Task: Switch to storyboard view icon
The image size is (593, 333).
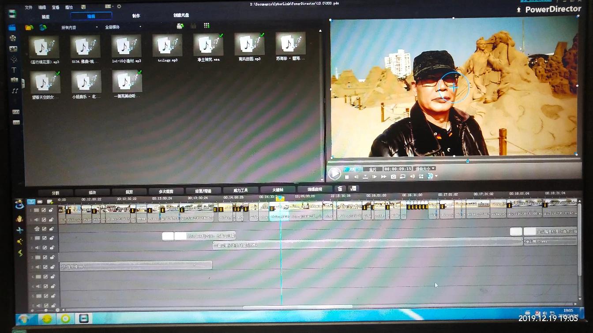Action: point(40,202)
